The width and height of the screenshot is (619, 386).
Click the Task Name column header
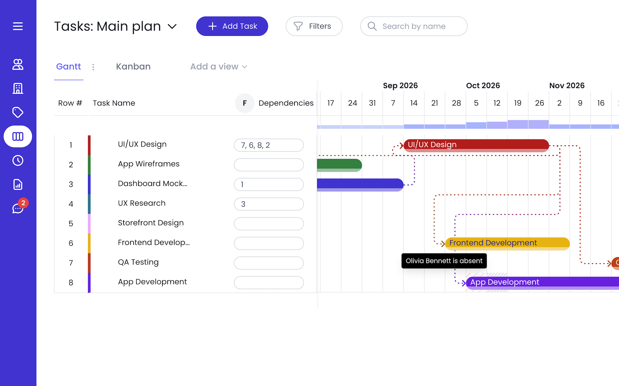(114, 103)
